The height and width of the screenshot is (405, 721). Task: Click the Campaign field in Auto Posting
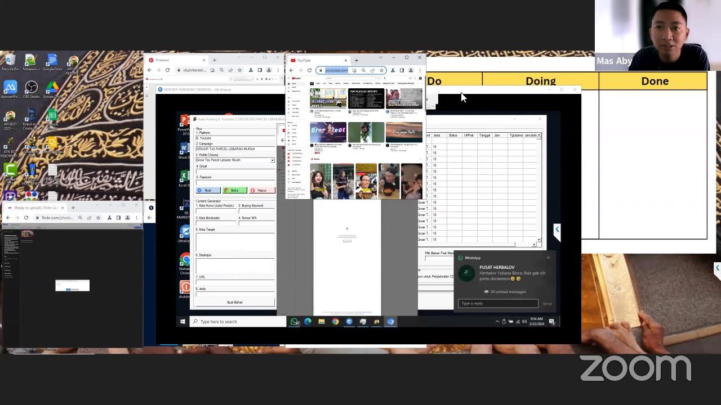point(235,149)
